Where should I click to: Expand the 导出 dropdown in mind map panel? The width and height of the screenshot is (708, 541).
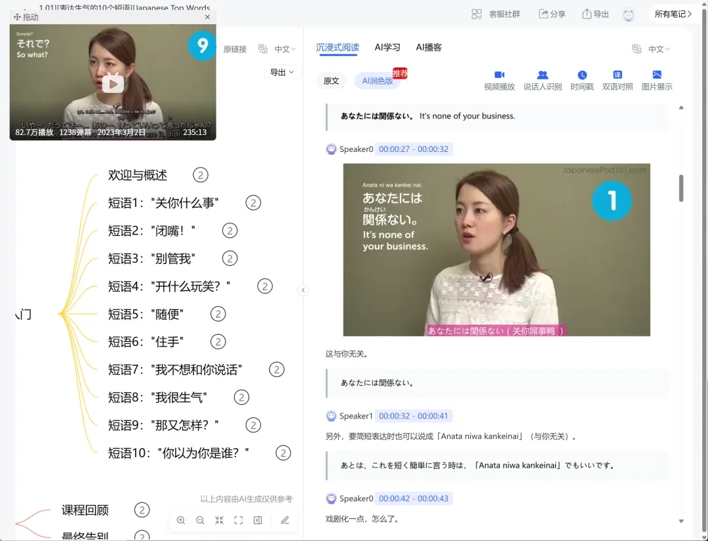pos(282,72)
